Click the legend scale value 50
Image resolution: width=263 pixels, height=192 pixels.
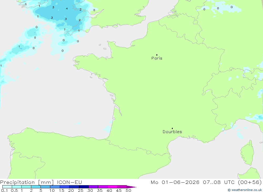point(128,190)
